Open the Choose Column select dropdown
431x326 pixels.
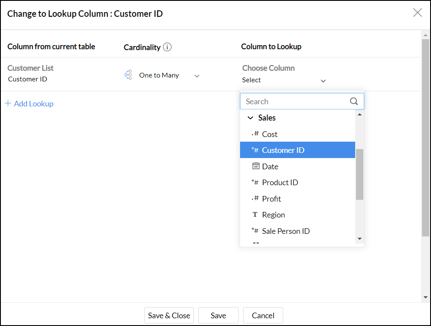pos(323,81)
